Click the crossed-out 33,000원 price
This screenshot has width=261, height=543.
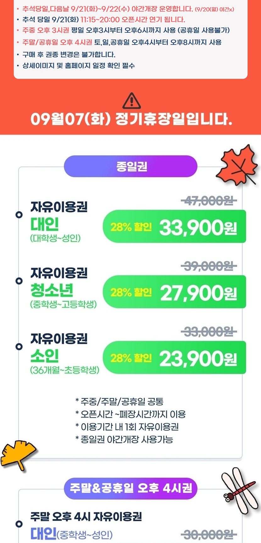209,332
